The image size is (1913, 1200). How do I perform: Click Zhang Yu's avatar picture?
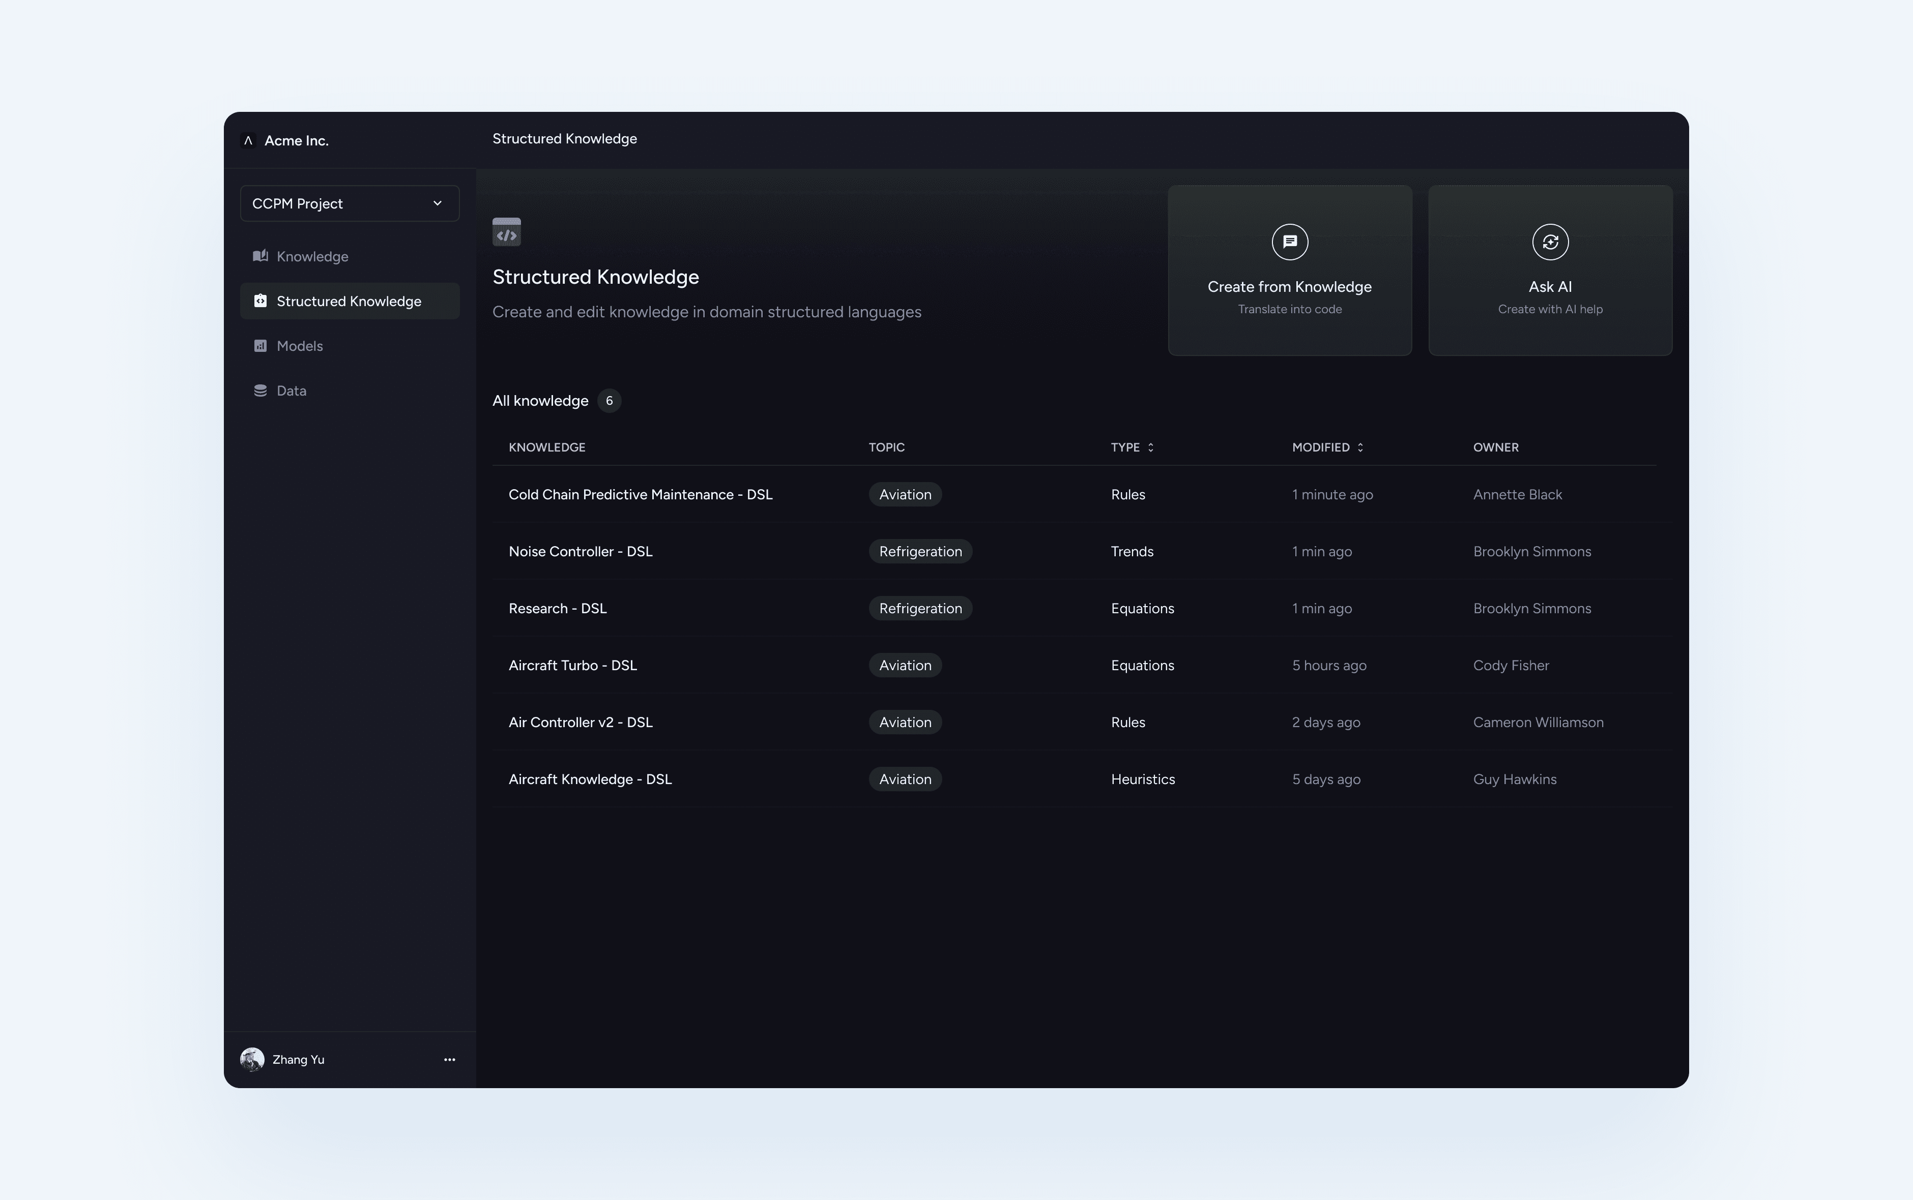pyautogui.click(x=252, y=1060)
